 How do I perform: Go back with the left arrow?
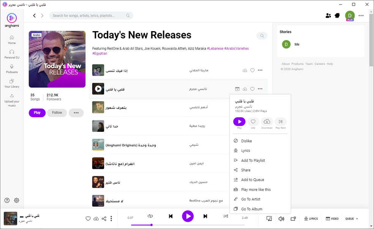(34, 16)
